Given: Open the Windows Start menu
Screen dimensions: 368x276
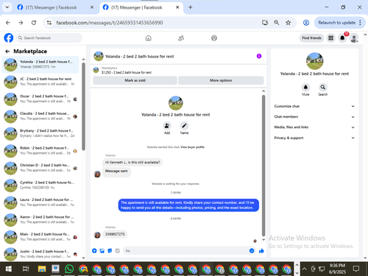Looking at the screenshot, I should pyautogui.click(x=9, y=269).
